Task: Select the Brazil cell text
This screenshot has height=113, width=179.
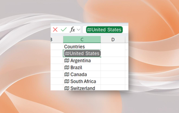Action: tap(76, 68)
